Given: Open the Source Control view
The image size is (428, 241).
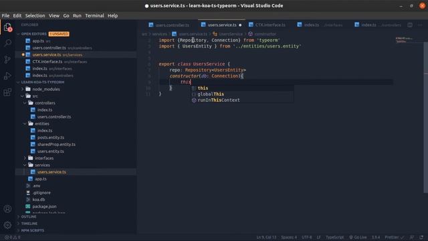Looking at the screenshot, I should coord(7,60).
